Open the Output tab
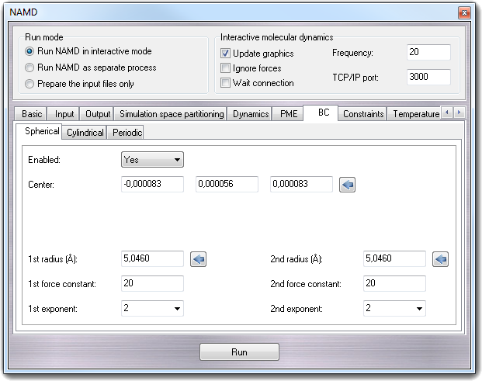Image resolution: width=482 pixels, height=381 pixels. pyautogui.click(x=98, y=114)
